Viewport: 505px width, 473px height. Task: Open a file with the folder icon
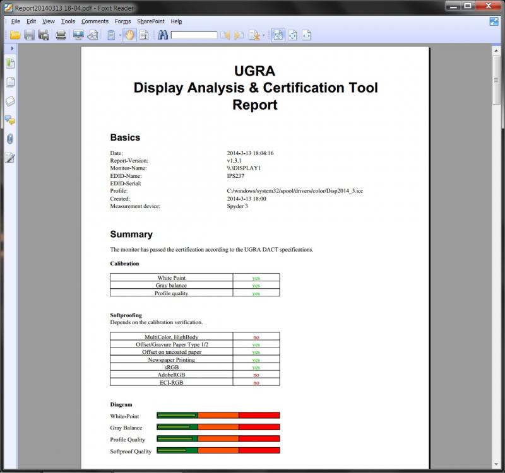point(15,35)
